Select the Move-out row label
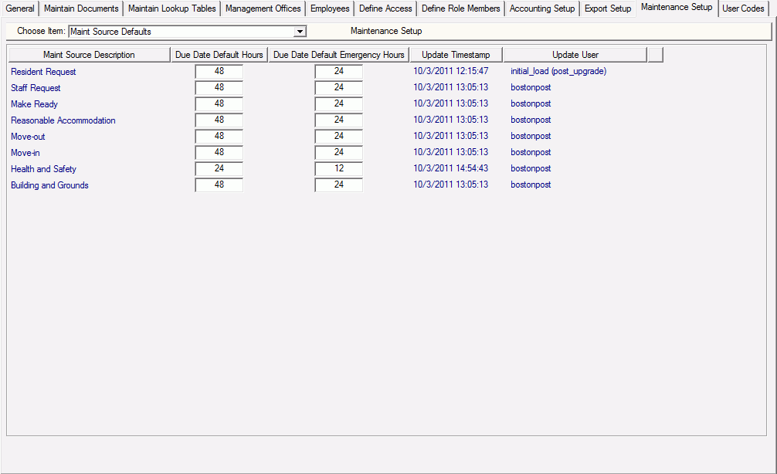This screenshot has width=777, height=474. (28, 137)
